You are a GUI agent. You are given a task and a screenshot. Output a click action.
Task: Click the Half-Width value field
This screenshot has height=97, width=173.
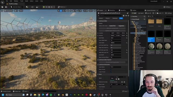(116, 38)
